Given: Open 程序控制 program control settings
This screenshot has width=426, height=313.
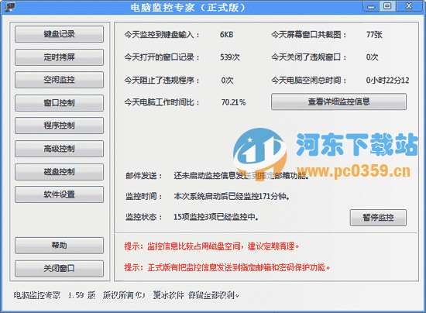Looking at the screenshot, I should [59, 126].
